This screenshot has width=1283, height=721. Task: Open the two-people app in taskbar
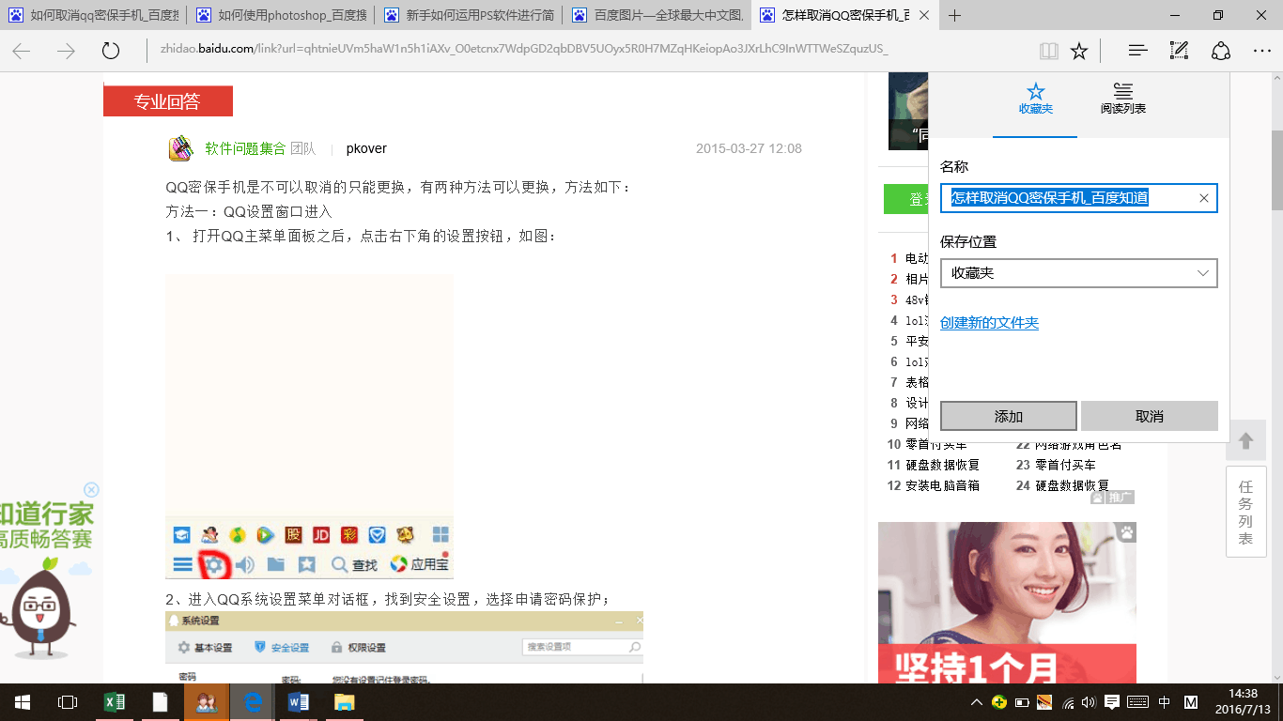point(207,701)
